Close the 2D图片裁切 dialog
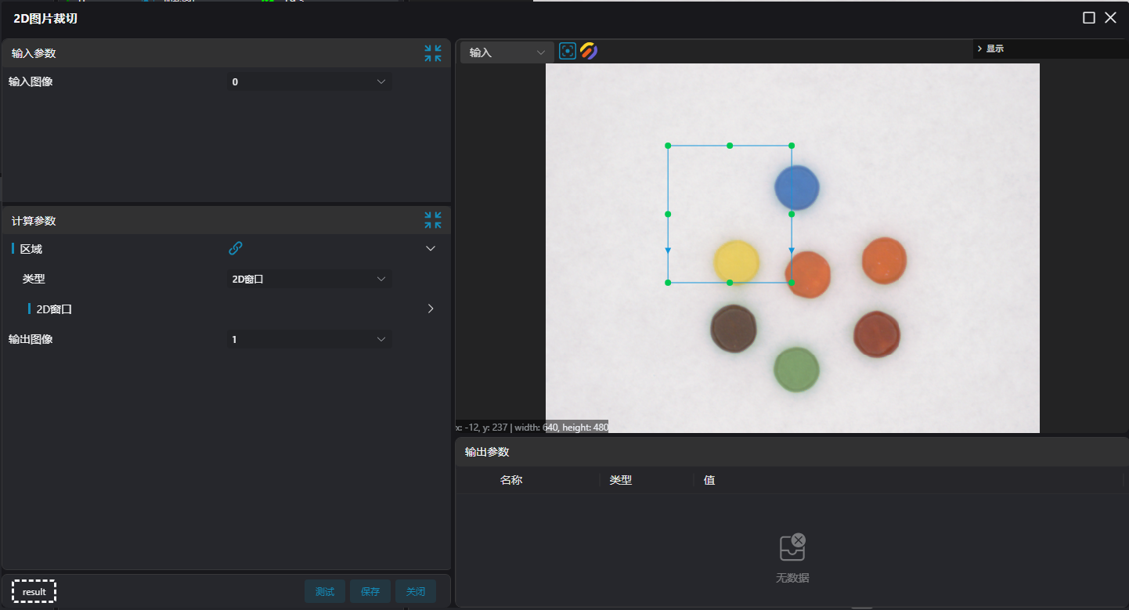Image resolution: width=1129 pixels, height=610 pixels. [x=1110, y=18]
